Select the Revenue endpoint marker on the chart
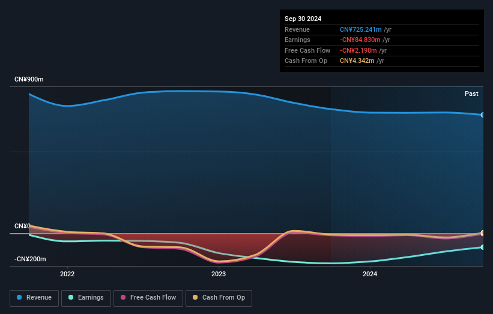 pyautogui.click(x=483, y=115)
